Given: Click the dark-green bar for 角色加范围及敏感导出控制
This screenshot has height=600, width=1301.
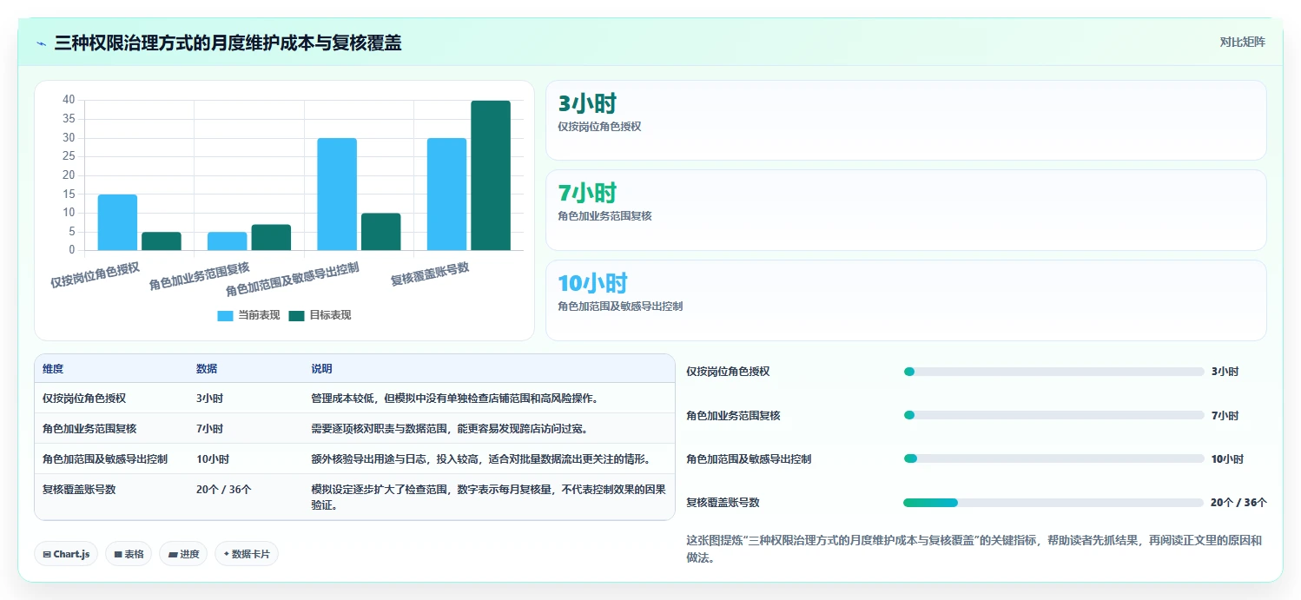Looking at the screenshot, I should coord(381,232).
